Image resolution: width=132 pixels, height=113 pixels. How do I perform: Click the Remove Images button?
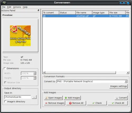tap(55, 103)
